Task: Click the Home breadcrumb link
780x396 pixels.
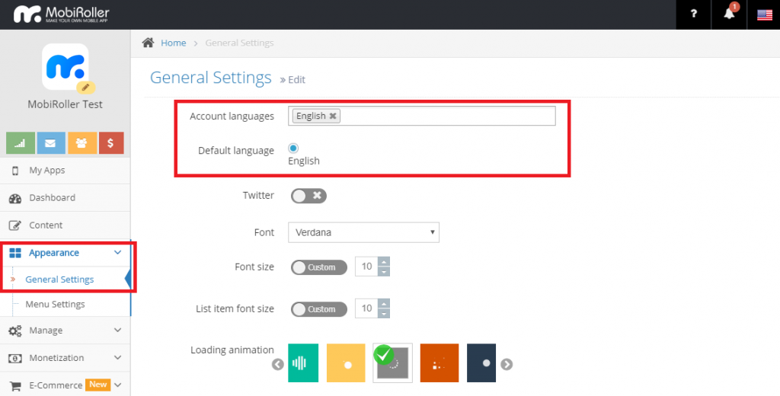Action: pos(173,43)
